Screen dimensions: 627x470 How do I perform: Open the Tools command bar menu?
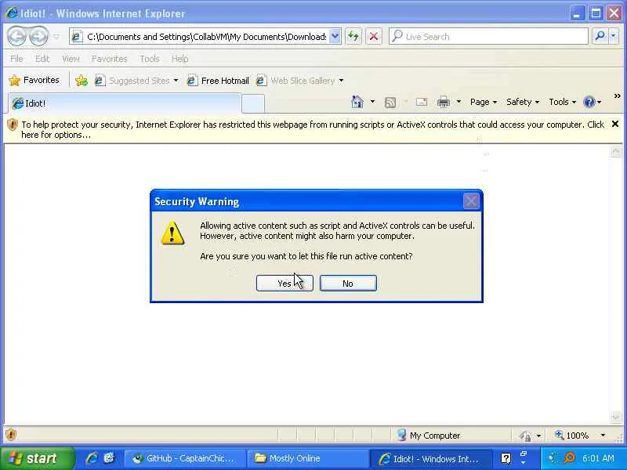562,102
